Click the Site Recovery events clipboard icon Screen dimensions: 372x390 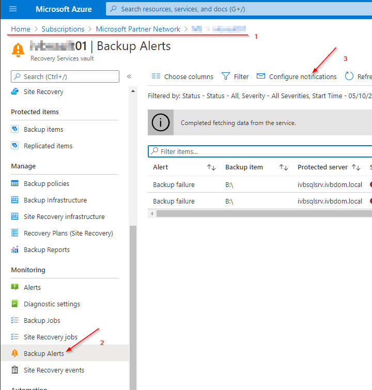14,370
